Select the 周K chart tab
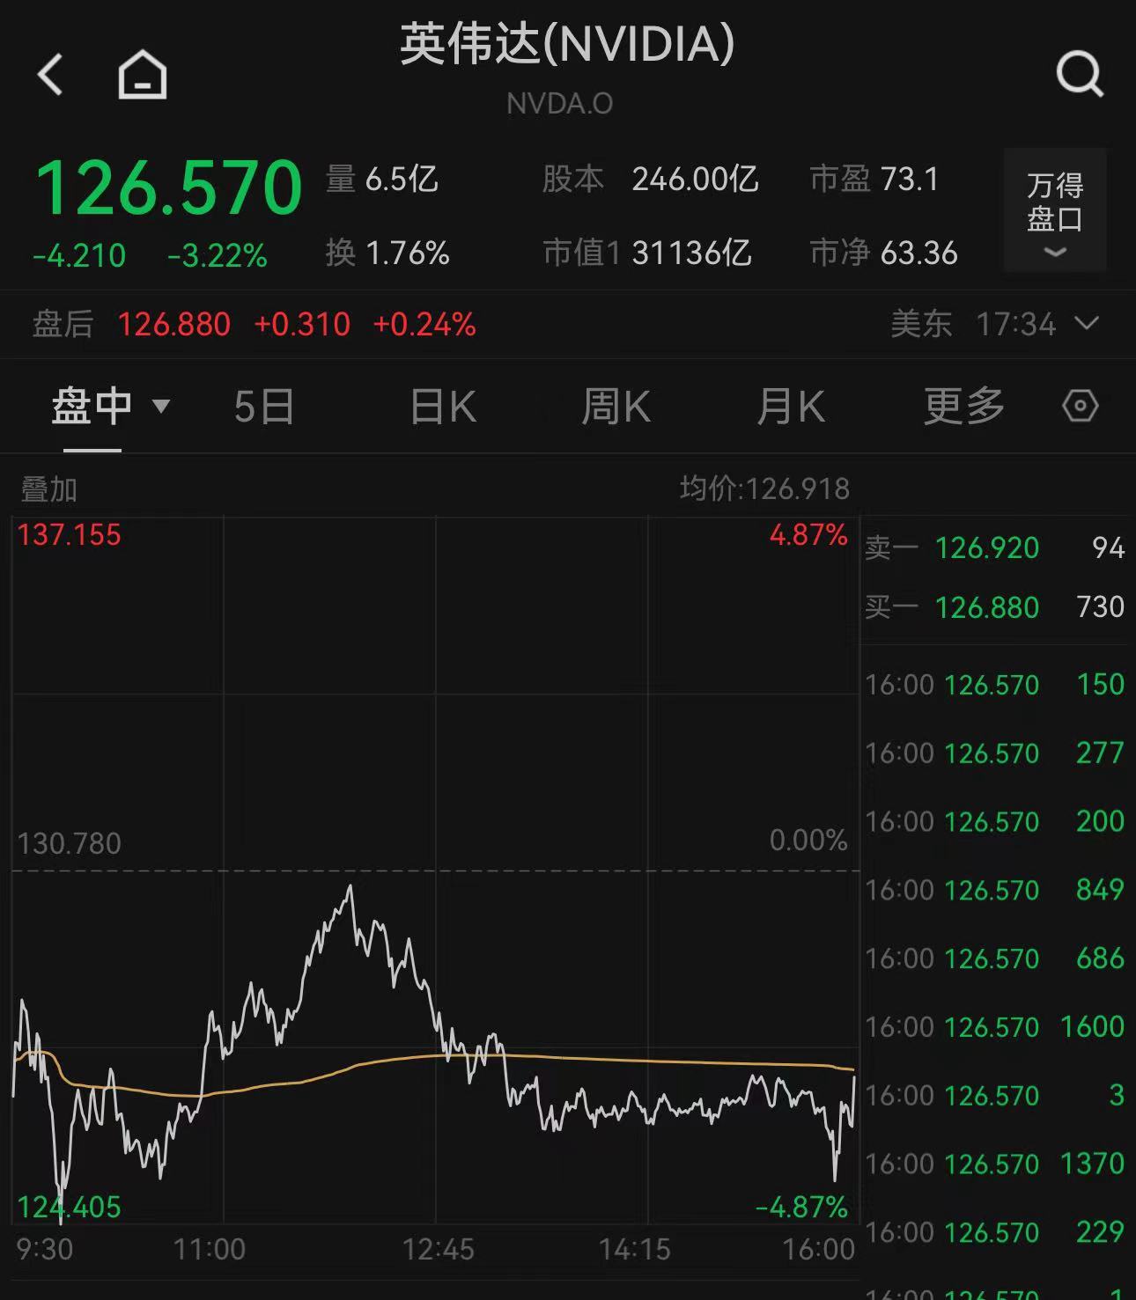 click(x=616, y=407)
